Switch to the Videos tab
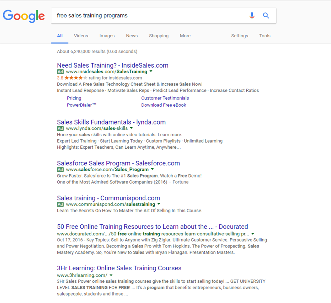This screenshot has height=303, width=331. click(81, 36)
